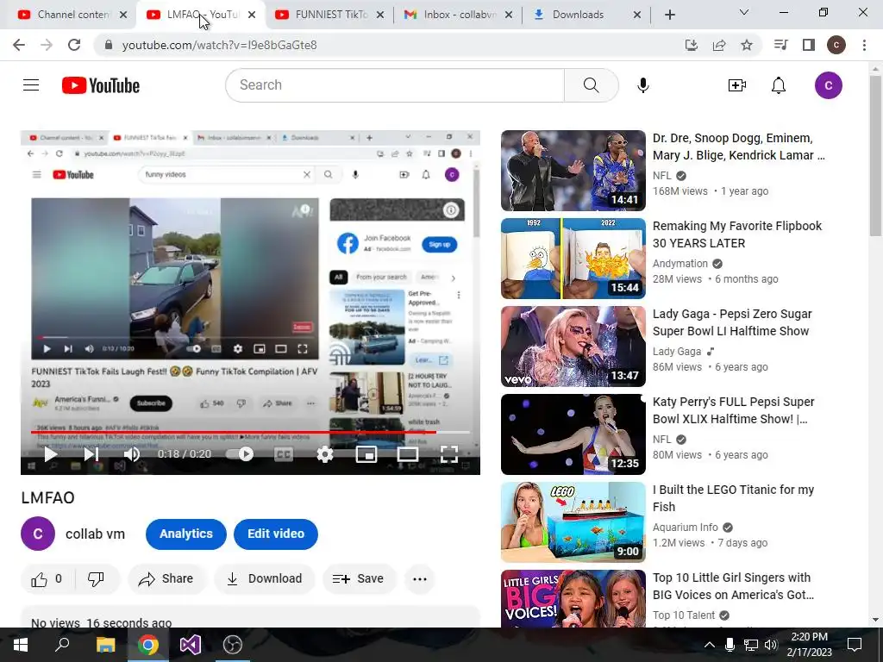Share the LMFAO video

click(x=166, y=578)
